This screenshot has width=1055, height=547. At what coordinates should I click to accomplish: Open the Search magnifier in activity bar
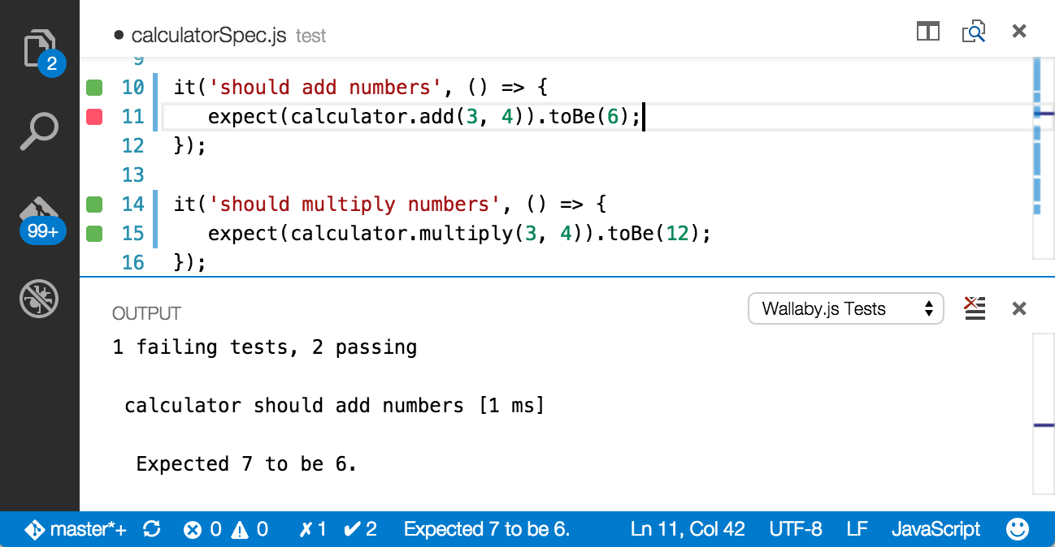click(39, 131)
